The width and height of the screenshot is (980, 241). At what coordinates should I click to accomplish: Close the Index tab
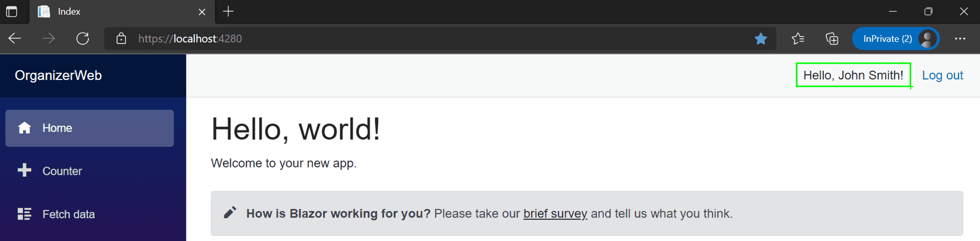pos(202,12)
